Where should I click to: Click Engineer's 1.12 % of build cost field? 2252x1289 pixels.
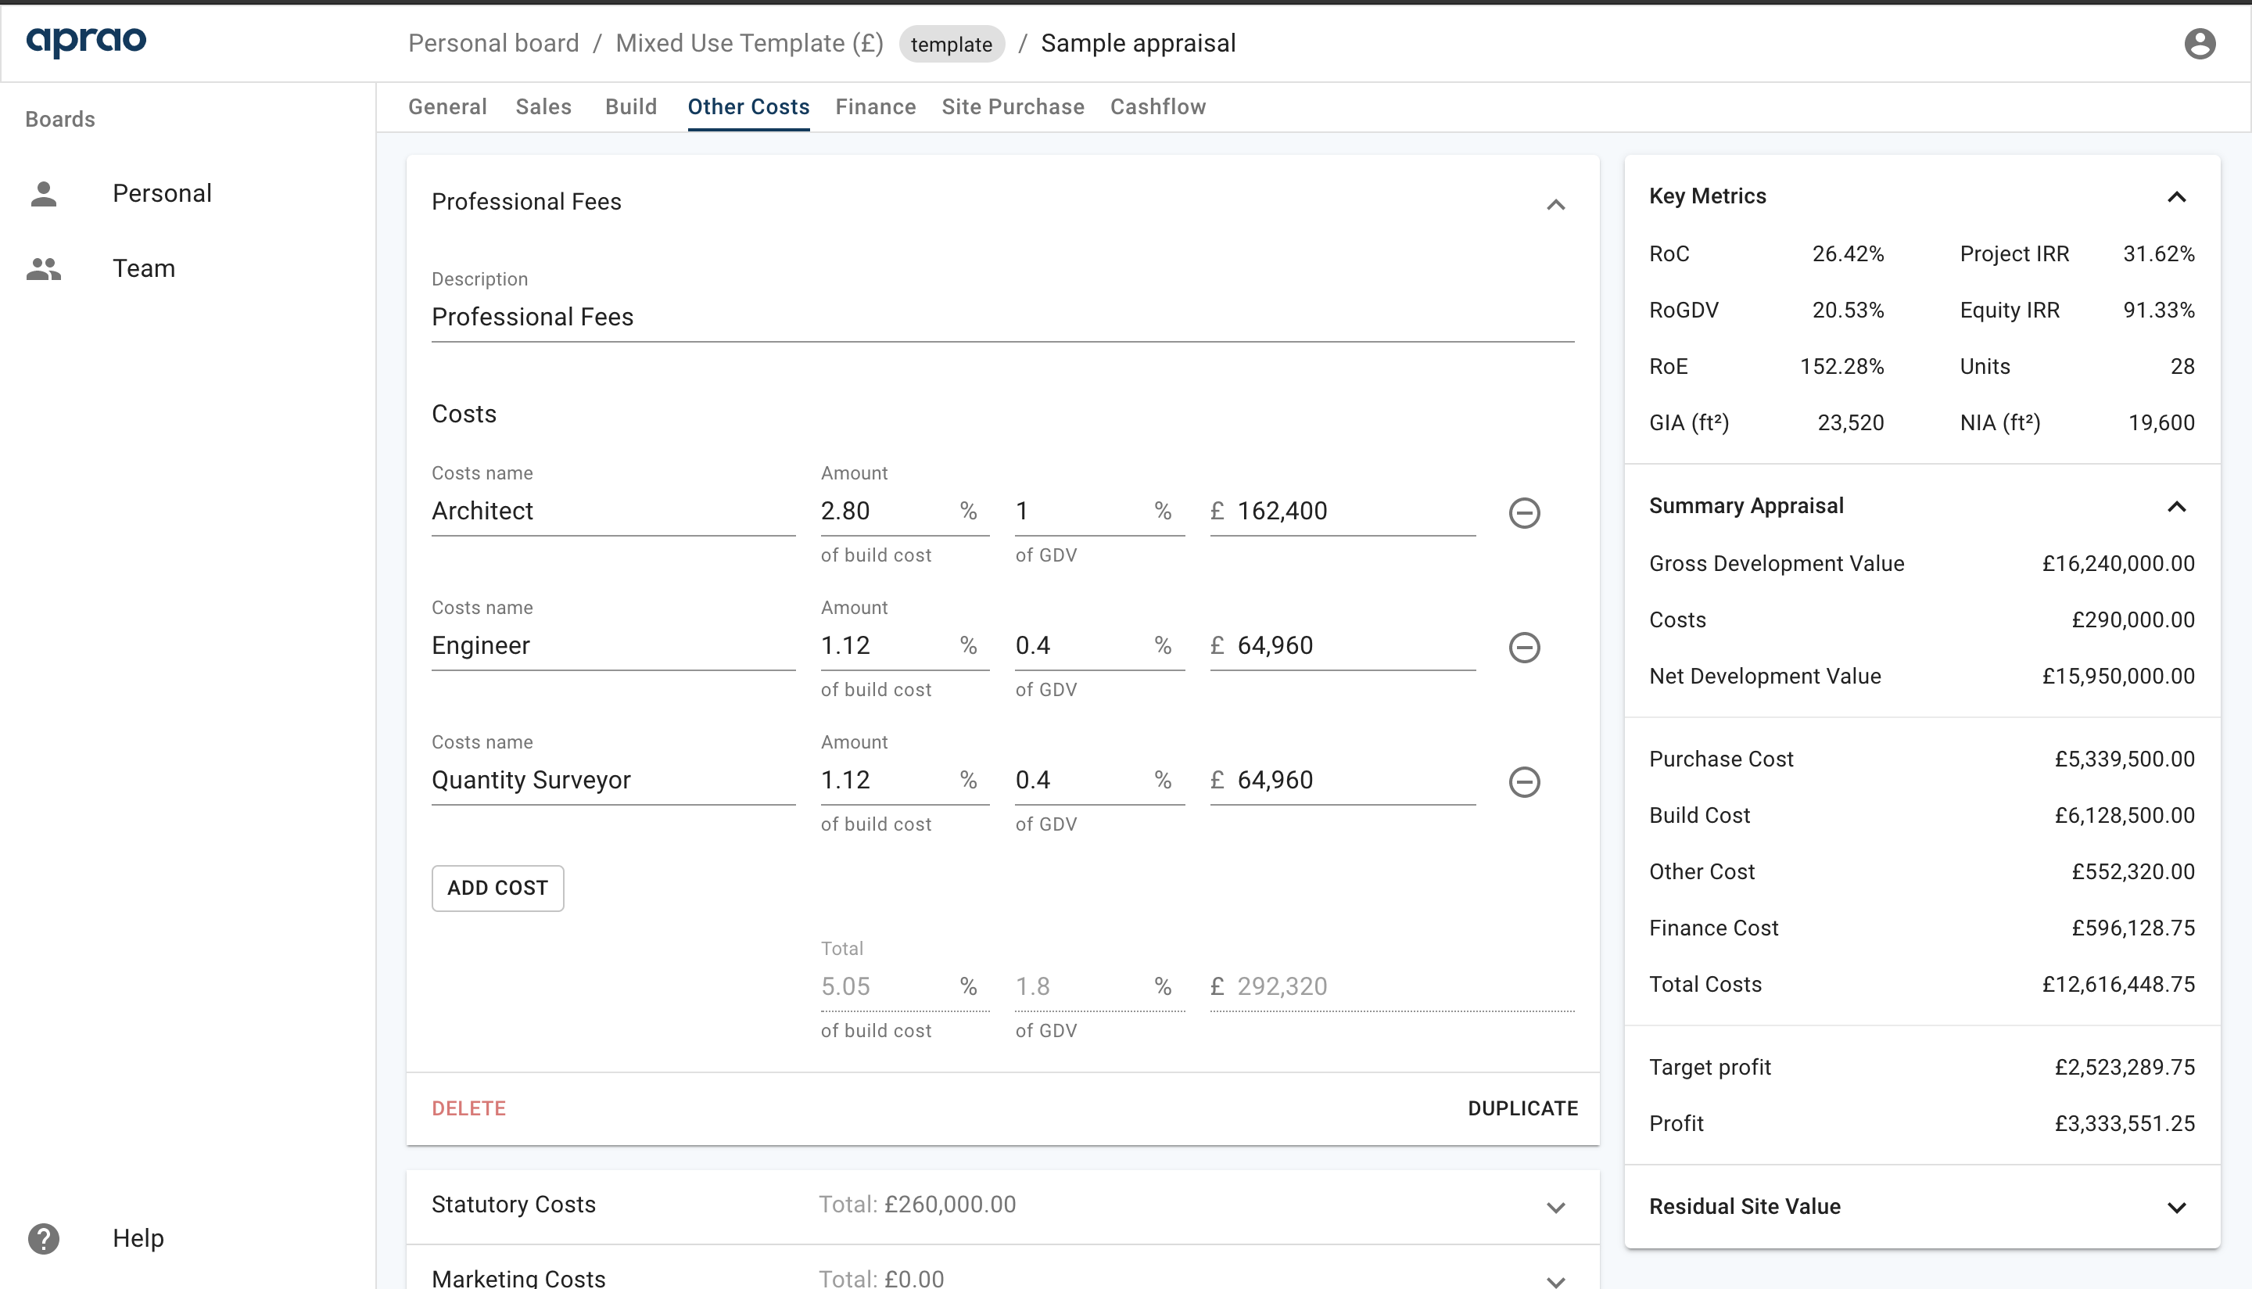coord(905,645)
